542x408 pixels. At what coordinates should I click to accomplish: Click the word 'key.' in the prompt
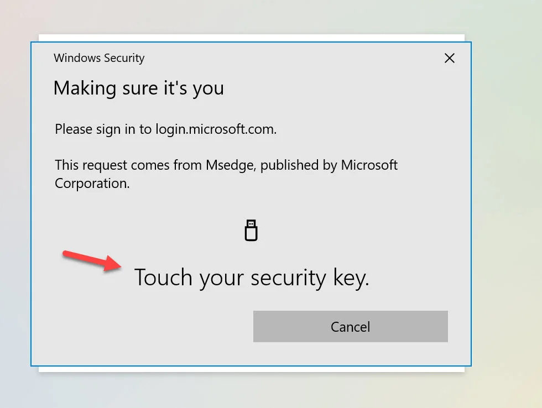[x=351, y=278]
